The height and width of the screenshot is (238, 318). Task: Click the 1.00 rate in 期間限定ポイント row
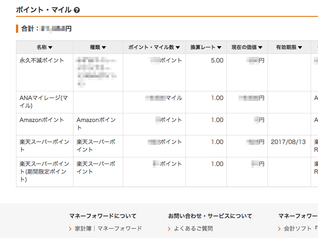(x=217, y=164)
